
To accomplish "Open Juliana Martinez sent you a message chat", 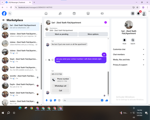I will coord(20,43).
